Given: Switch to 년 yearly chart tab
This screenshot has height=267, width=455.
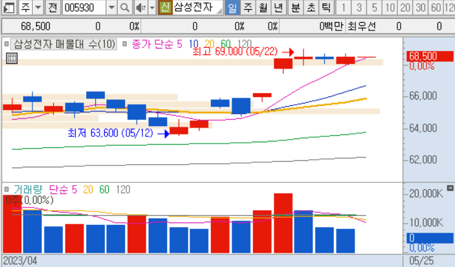Looking at the screenshot, I should pos(278,8).
